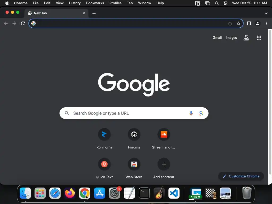Launch GarageBand from the Dock
The image size is (272, 204).
pos(159,193)
